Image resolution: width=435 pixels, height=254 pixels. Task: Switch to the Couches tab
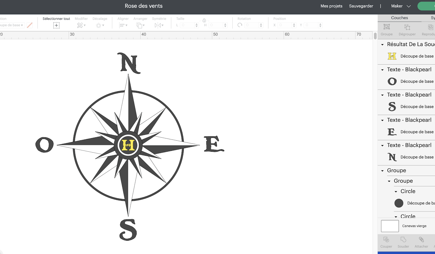coord(399,18)
